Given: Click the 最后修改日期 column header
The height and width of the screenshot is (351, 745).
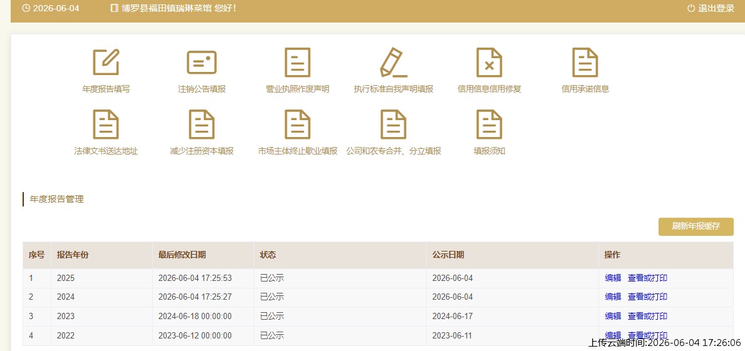Looking at the screenshot, I should [182, 255].
